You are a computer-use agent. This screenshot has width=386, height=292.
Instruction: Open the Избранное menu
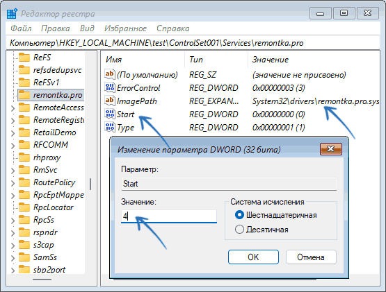[125, 28]
